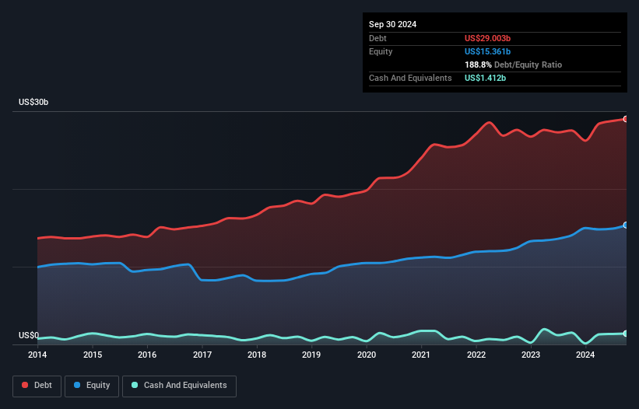Select the 2022 x-axis label
This screenshot has width=639, height=409.
click(x=476, y=355)
